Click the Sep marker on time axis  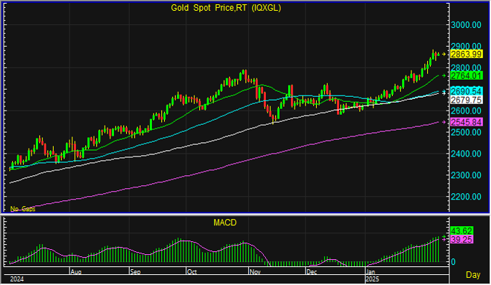pos(135,272)
